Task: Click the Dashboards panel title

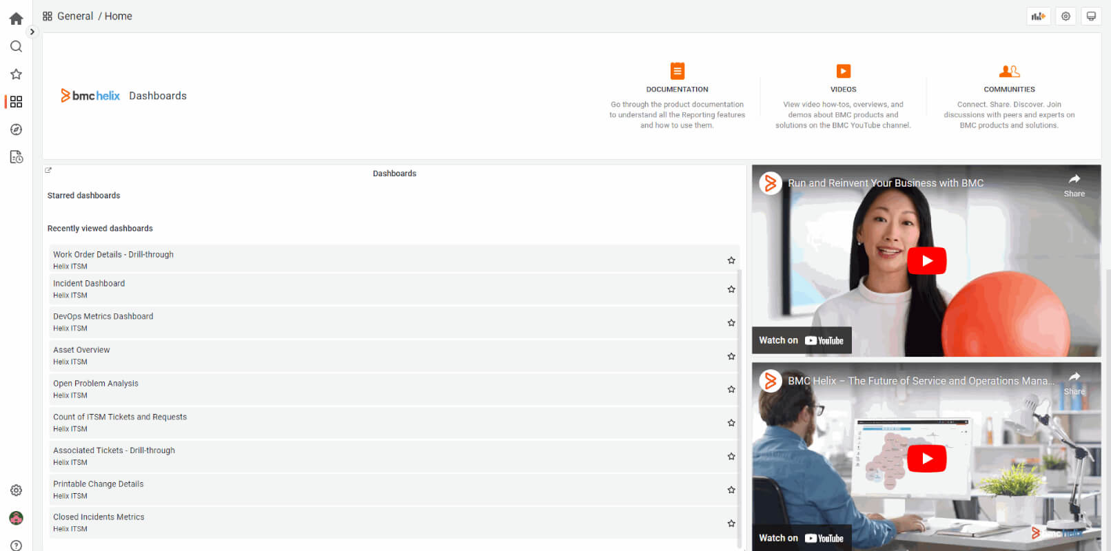Action: pyautogui.click(x=394, y=174)
